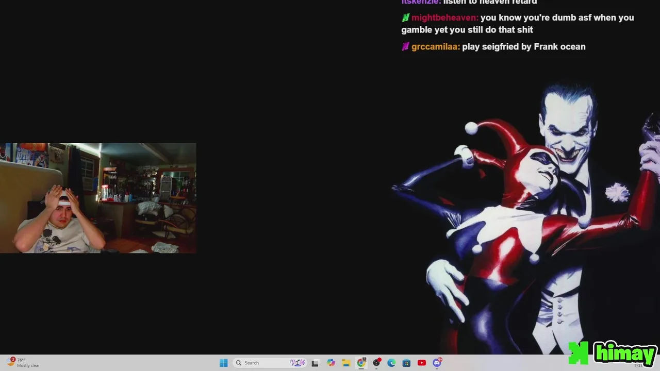Click username mightbeheaven in chat
The image size is (660, 371).
(x=444, y=18)
